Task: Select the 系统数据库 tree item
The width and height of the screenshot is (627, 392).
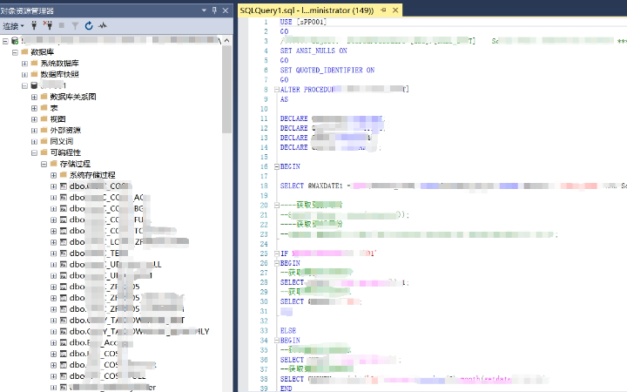Action: (x=59, y=64)
